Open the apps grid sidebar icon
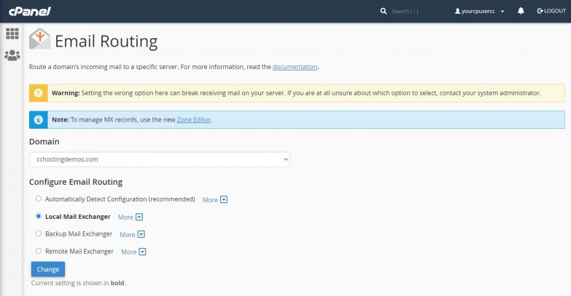 [x=12, y=33]
